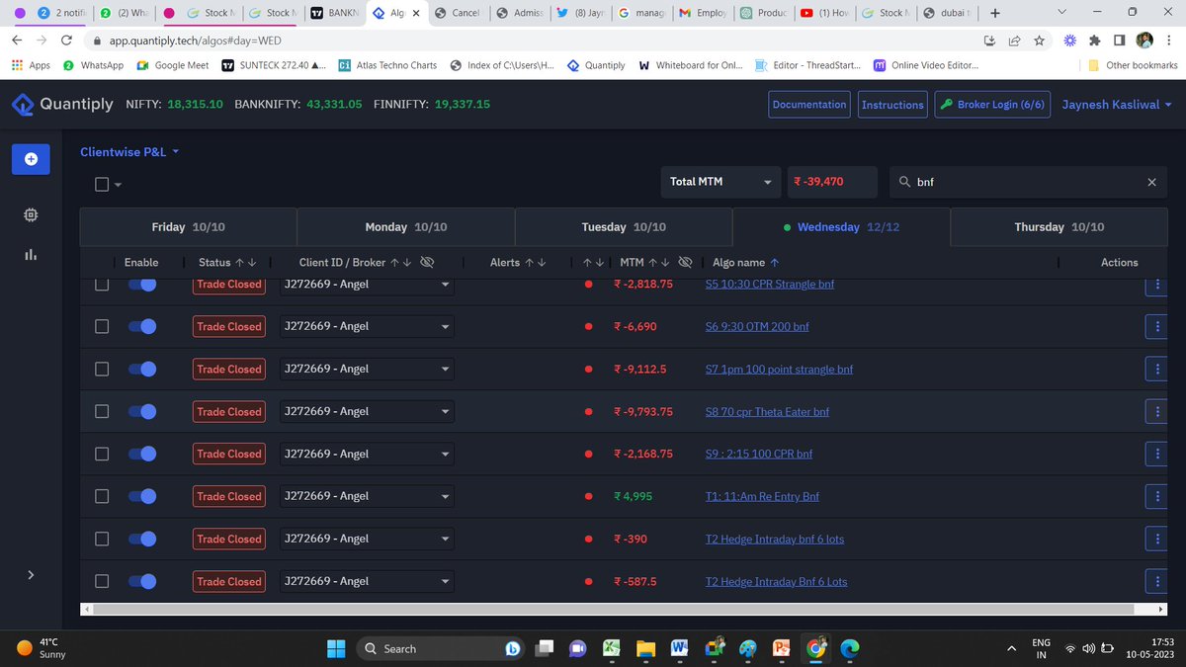Viewport: 1186px width, 667px height.
Task: Open PowerPoint from the taskbar
Action: pos(781,648)
